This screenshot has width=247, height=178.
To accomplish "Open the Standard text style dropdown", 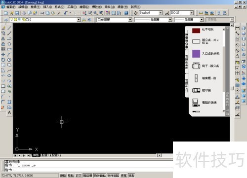I will (160, 13).
